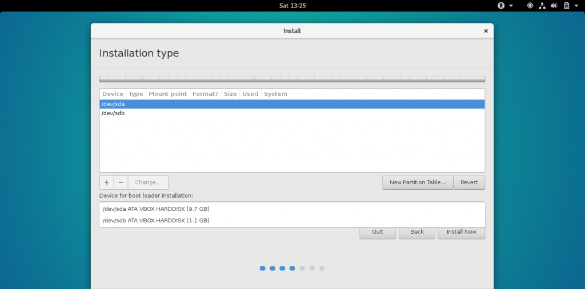This screenshot has width=585, height=289.
Task: Open the Sat 13:25 clock menu
Action: point(292,6)
